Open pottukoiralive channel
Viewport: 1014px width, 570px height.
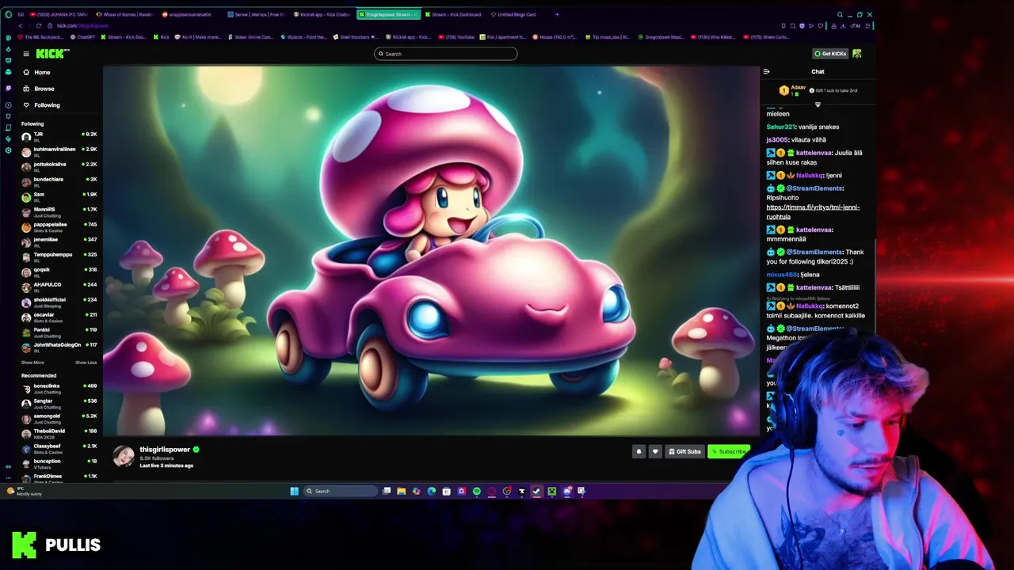pyautogui.click(x=59, y=166)
